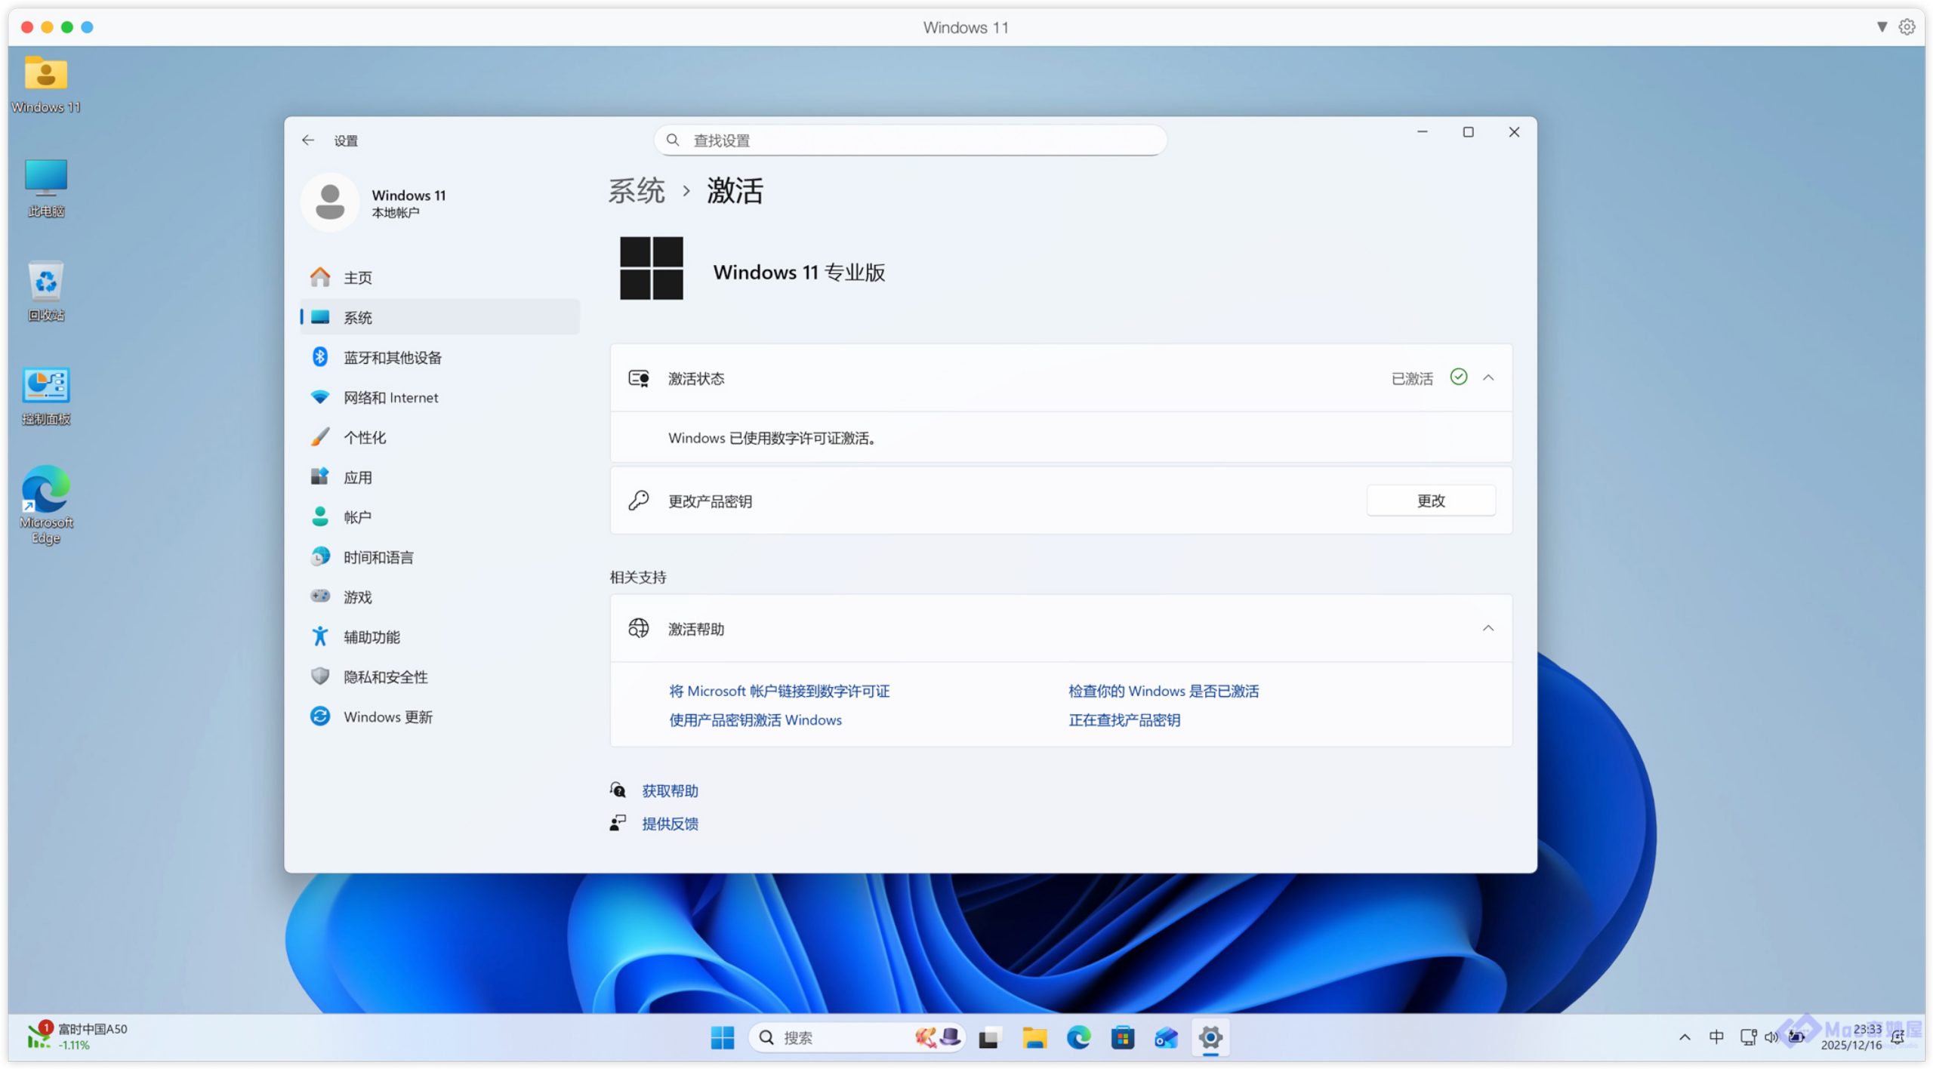Open File Explorer on taskbar
The image size is (1933, 1069).
[x=1034, y=1038]
